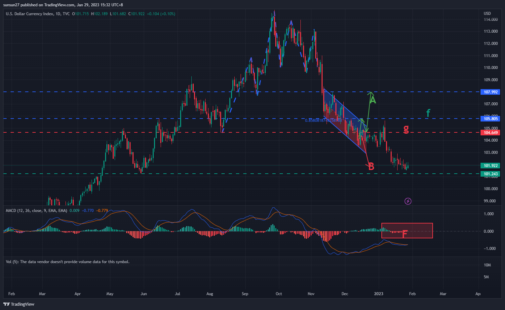
Task: Select the green A target label
Action: pyautogui.click(x=372, y=100)
